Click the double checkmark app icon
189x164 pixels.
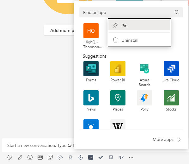pos(101,157)
